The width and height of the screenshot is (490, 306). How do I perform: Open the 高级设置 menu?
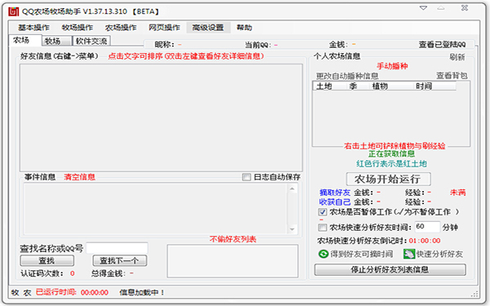click(x=207, y=28)
